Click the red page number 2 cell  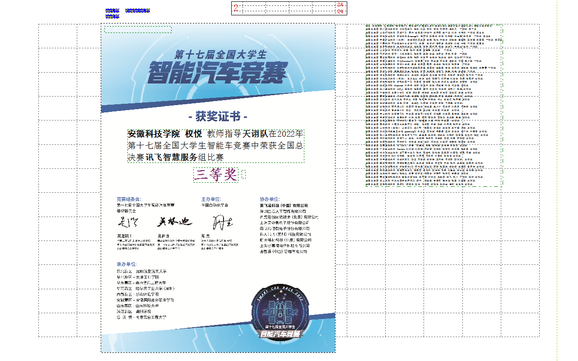pyautogui.click(x=236, y=8)
